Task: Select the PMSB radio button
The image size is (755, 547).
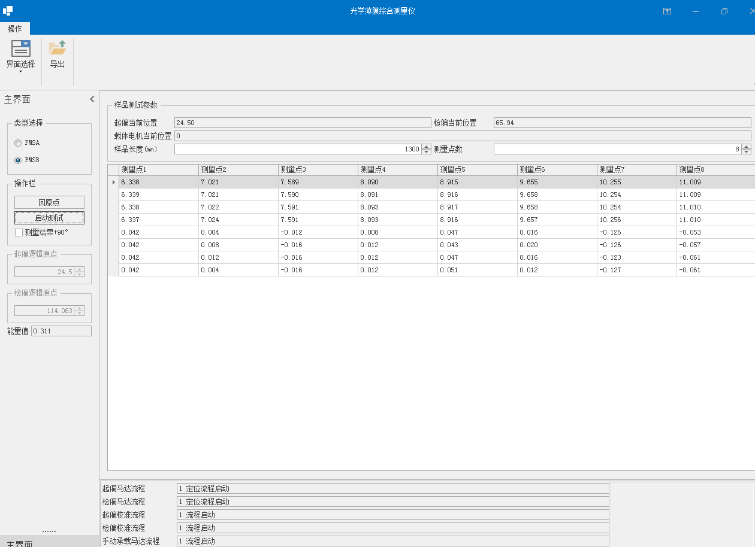Action: click(18, 160)
